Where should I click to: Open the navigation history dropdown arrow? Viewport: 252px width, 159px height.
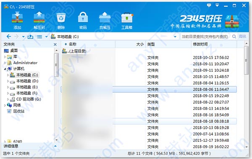point(23,37)
